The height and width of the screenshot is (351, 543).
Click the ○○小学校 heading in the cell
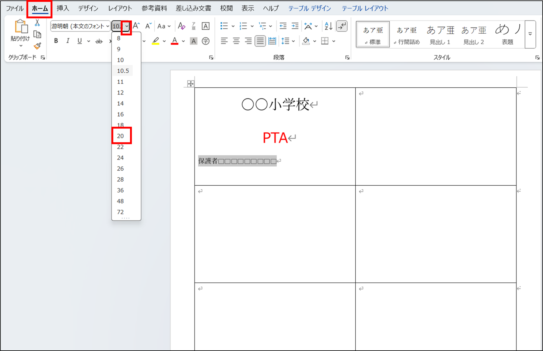(275, 104)
